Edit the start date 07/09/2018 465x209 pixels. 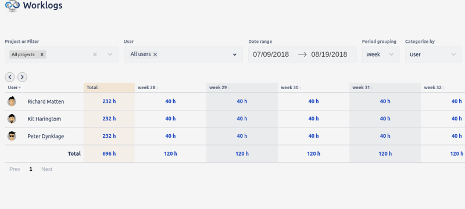pos(271,54)
